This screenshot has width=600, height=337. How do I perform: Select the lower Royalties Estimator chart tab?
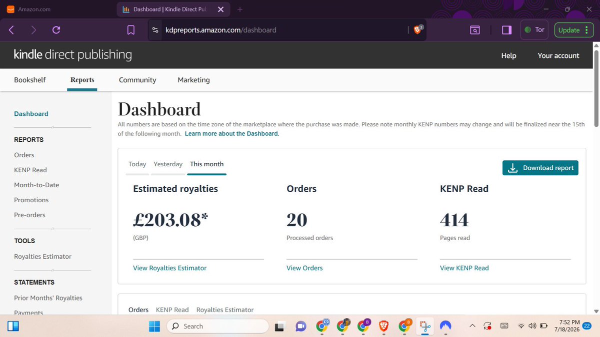(225, 310)
